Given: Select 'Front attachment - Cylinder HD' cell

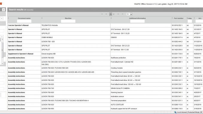Looking at the screenshot, I should (122, 62).
